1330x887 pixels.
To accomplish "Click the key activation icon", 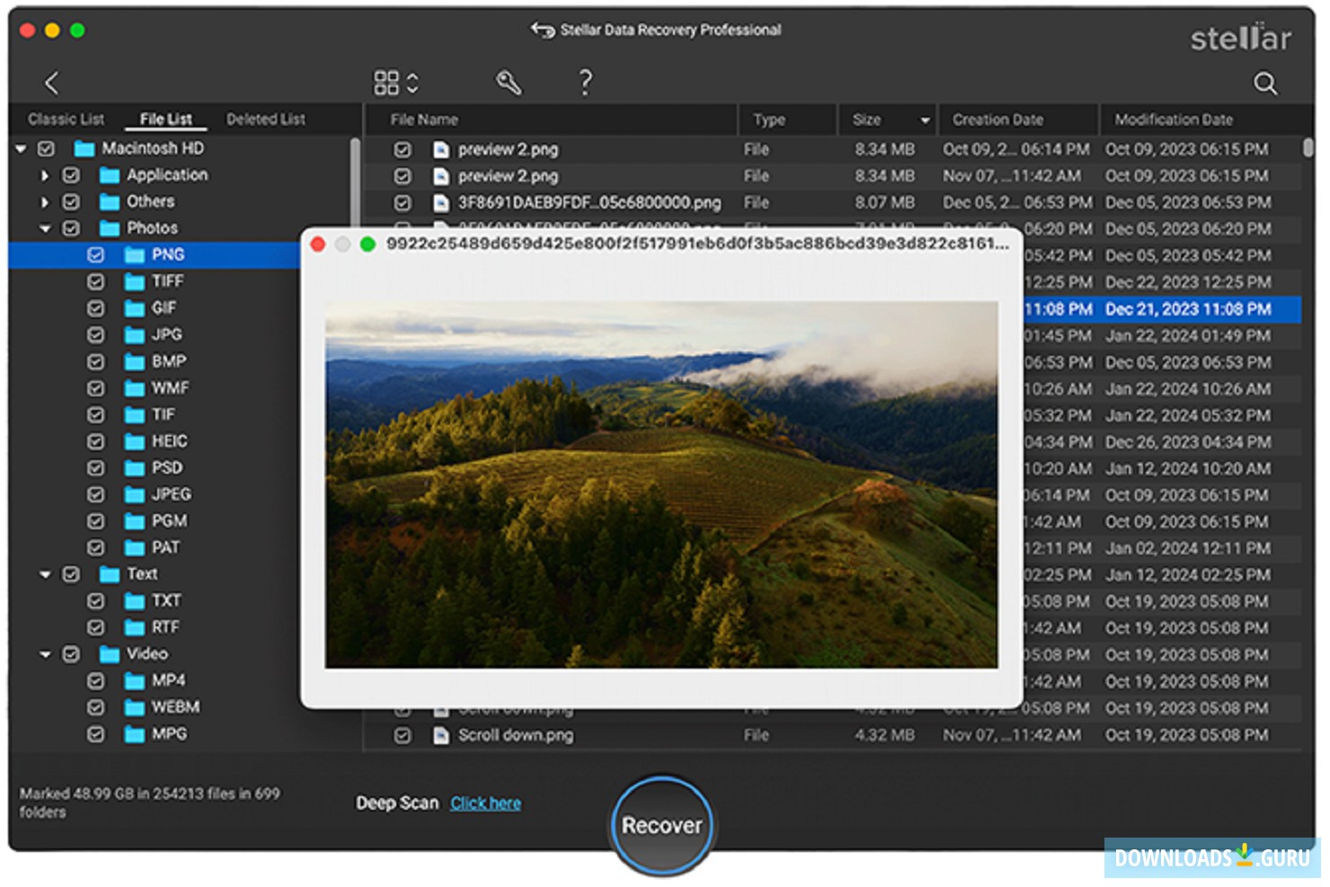I will click(510, 83).
